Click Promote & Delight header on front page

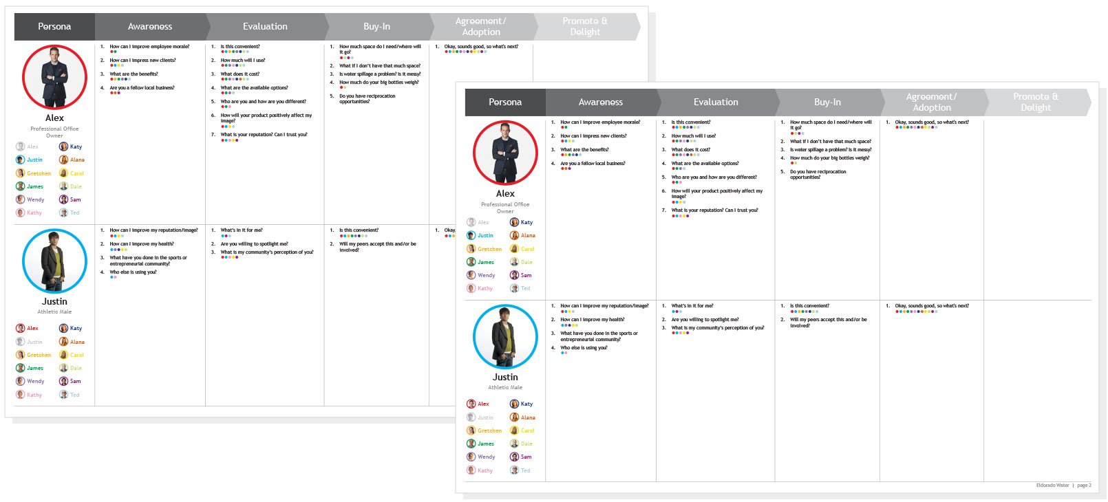coord(1036,102)
